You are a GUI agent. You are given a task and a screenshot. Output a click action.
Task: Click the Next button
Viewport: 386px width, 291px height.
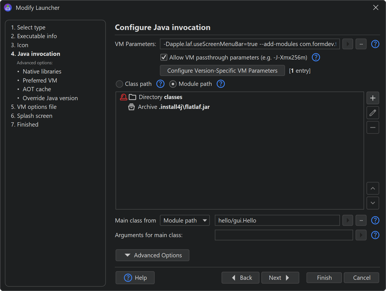click(280, 278)
